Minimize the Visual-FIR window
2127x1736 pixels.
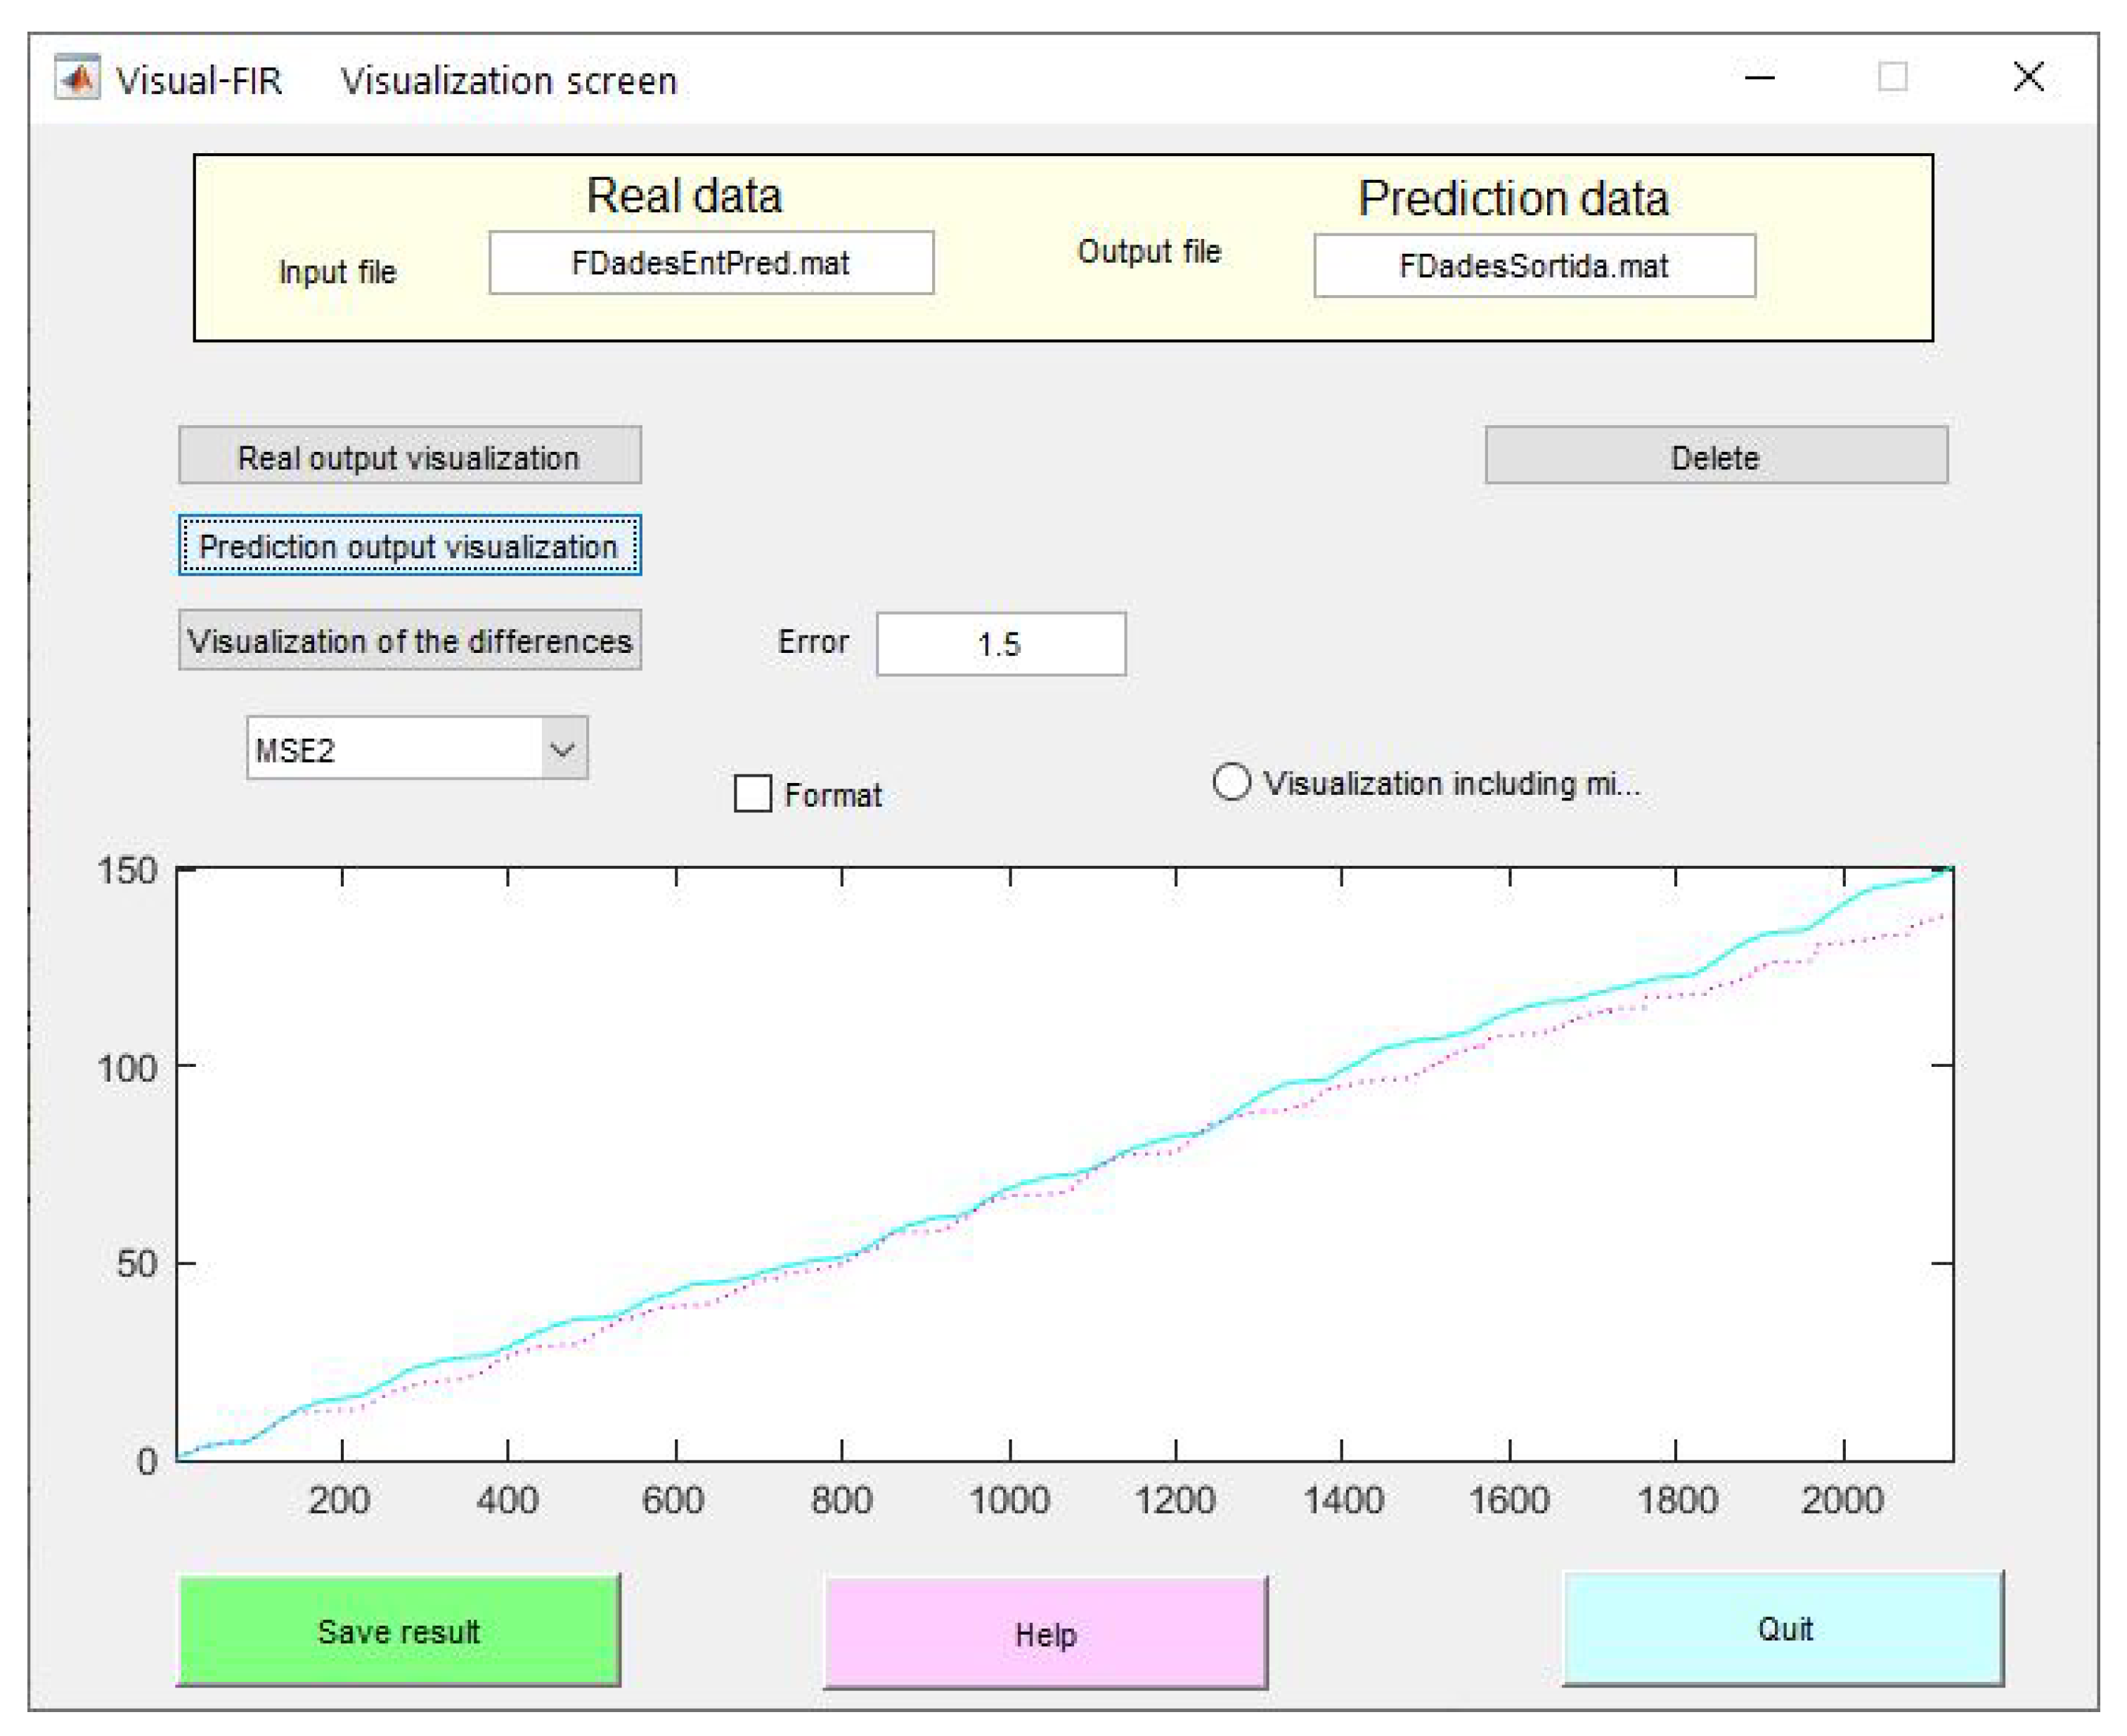(1759, 77)
